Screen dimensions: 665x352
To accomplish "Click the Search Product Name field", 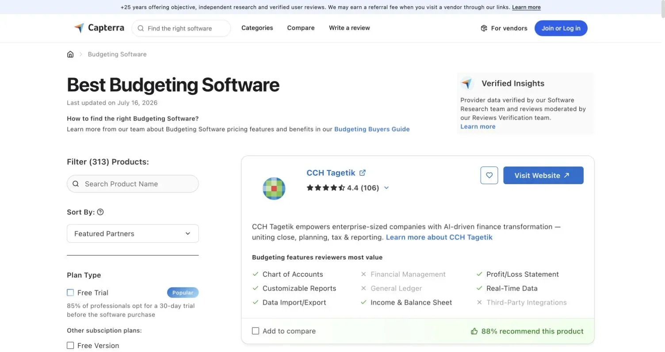I will pos(133,184).
